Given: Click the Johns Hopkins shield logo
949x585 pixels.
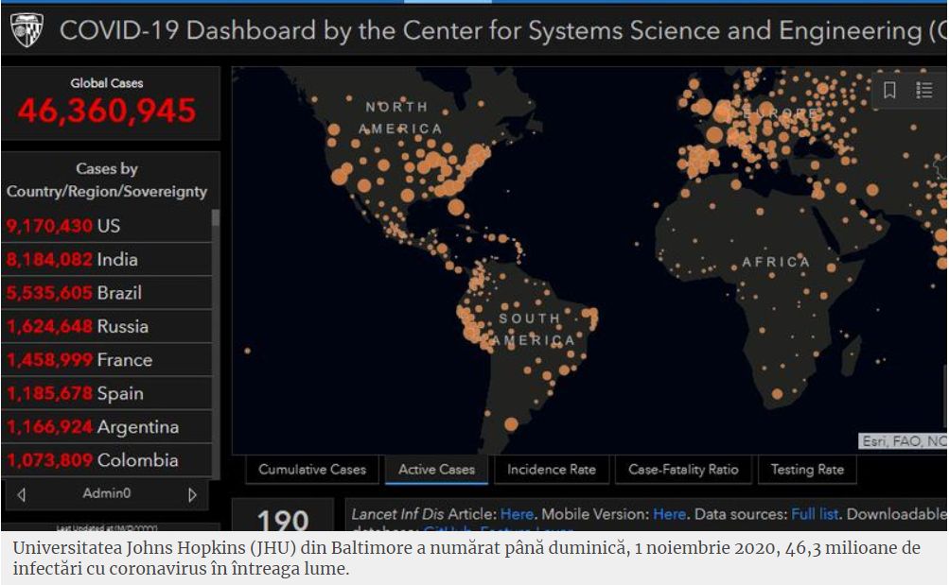Looking at the screenshot, I should coord(26,30).
